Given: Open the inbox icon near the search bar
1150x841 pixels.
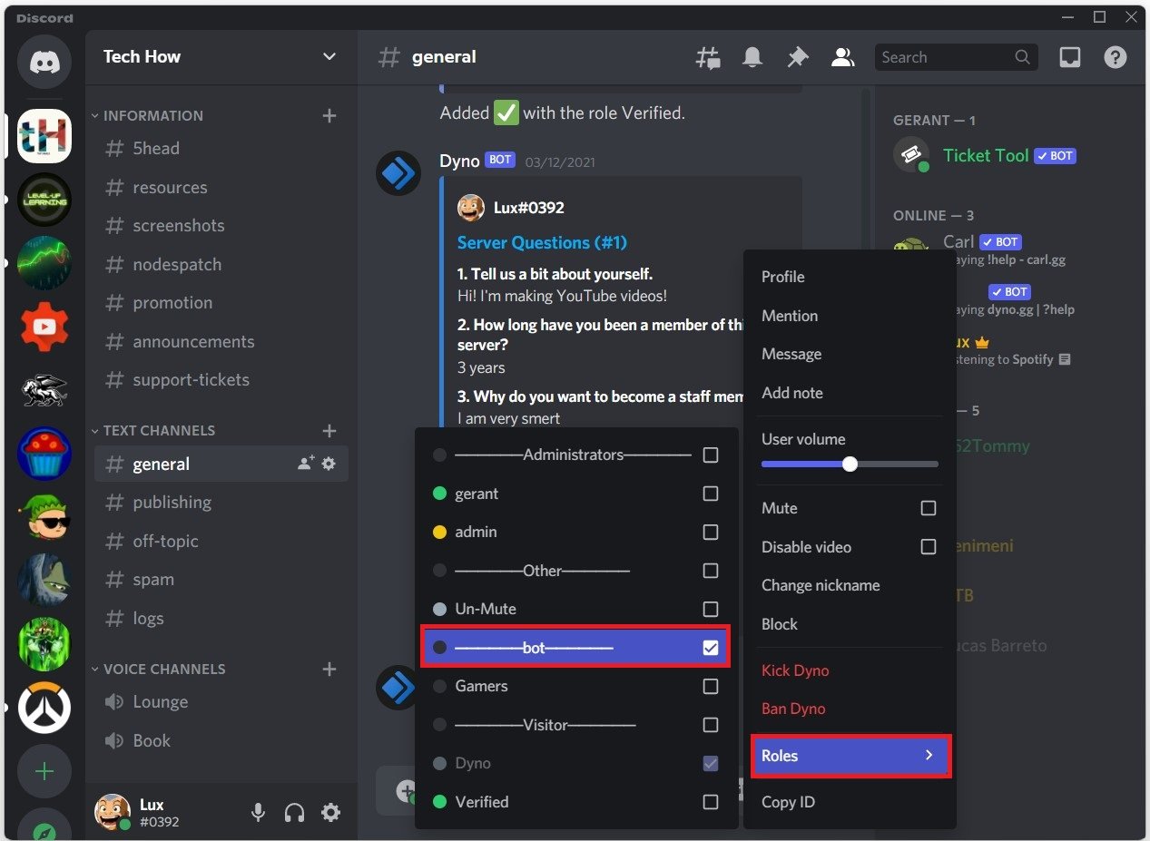Looking at the screenshot, I should point(1069,56).
